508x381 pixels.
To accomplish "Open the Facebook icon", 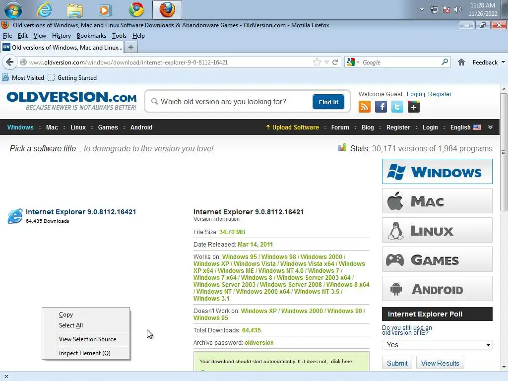I will click(x=381, y=107).
